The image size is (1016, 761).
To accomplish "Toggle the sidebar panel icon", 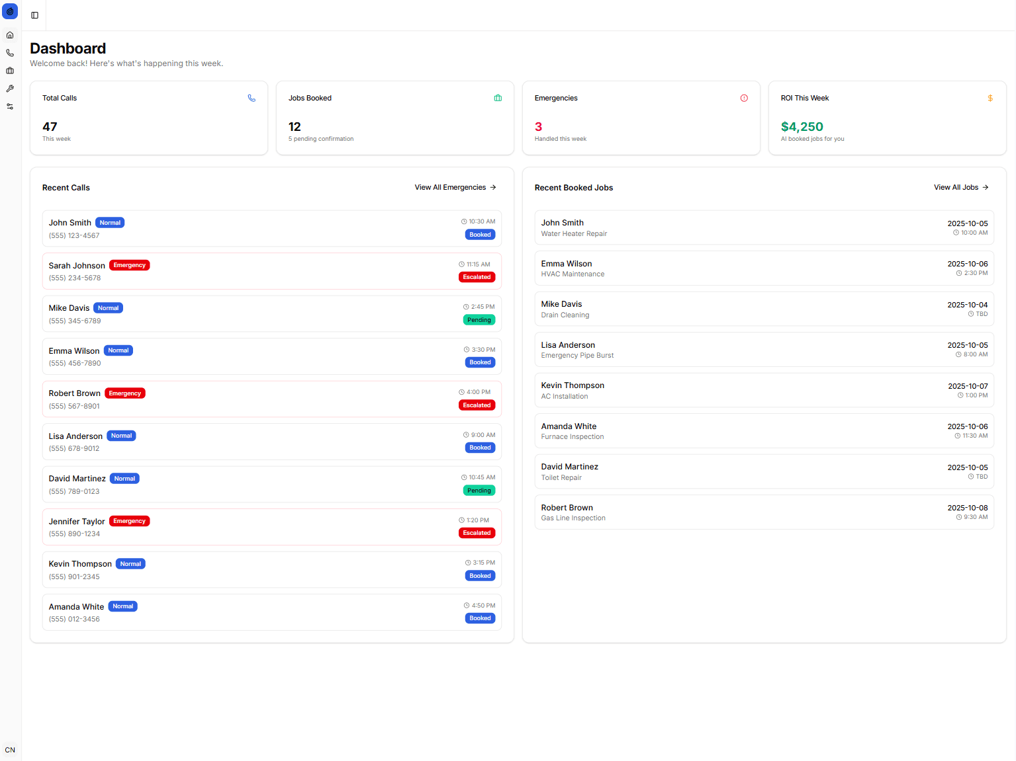I will [35, 15].
